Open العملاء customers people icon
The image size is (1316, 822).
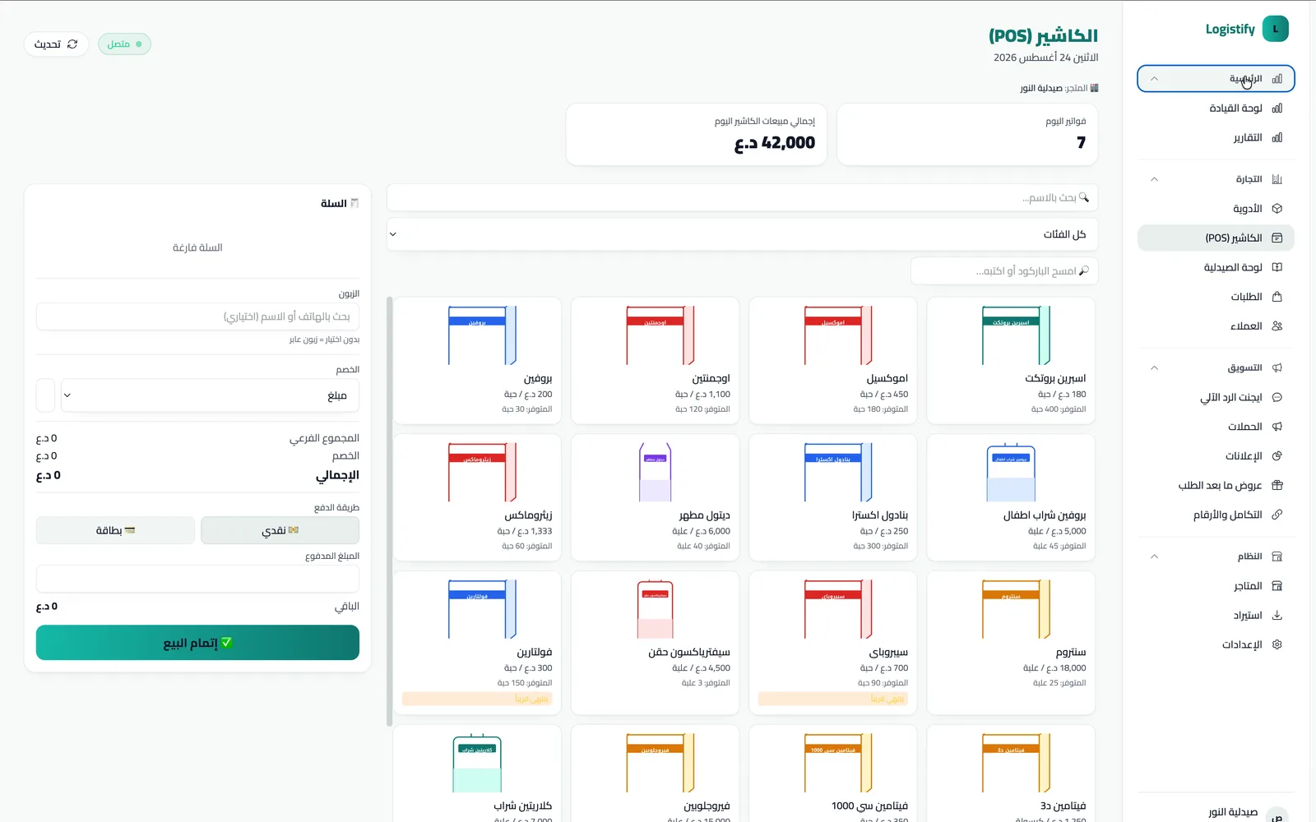[x=1277, y=326]
